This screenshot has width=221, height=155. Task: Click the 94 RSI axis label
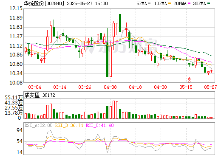pyautogui.click(x=20, y=130)
